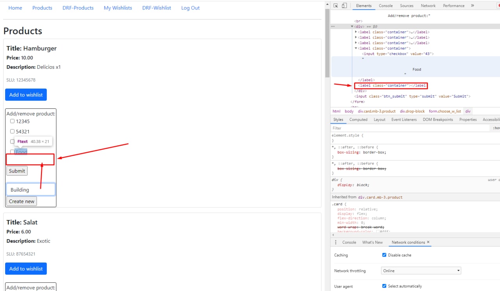Open the Sources panel tab
This screenshot has width=500, height=291.
pos(407,6)
